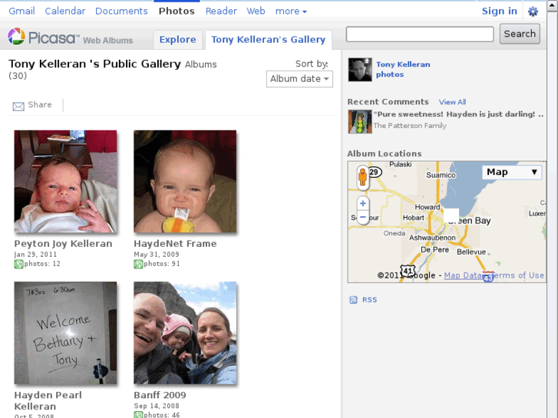Image resolution: width=558 pixels, height=418 pixels.
Task: Open Calendar in the top navigation
Action: (65, 12)
